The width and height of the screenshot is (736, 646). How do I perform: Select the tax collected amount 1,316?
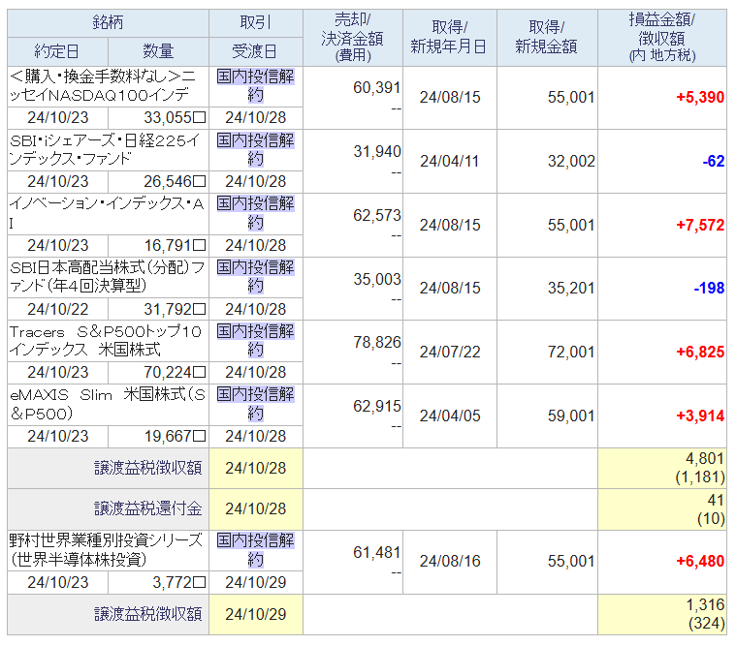[705, 604]
